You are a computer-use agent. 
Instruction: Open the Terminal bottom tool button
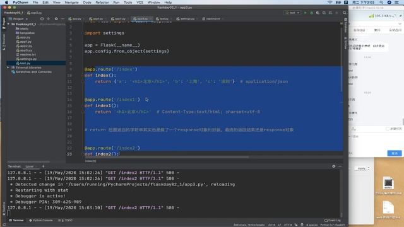(x=16, y=220)
